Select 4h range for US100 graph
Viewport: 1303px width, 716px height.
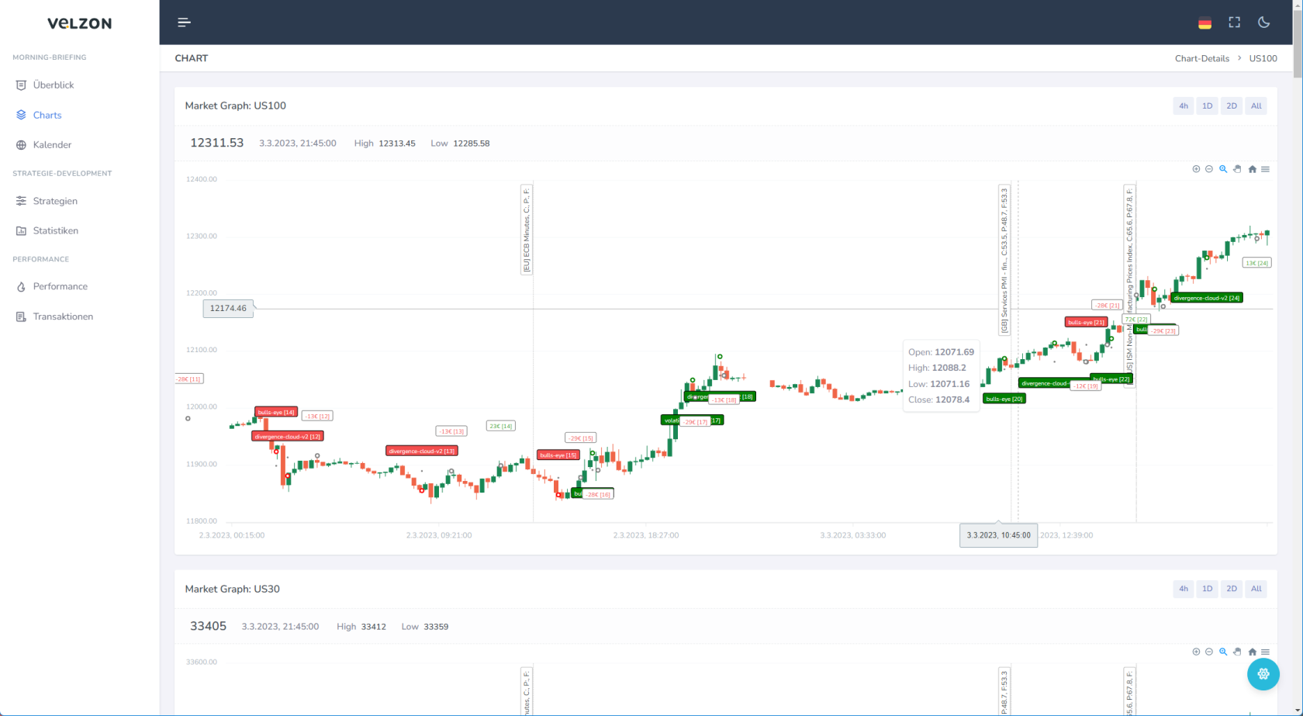(x=1183, y=106)
